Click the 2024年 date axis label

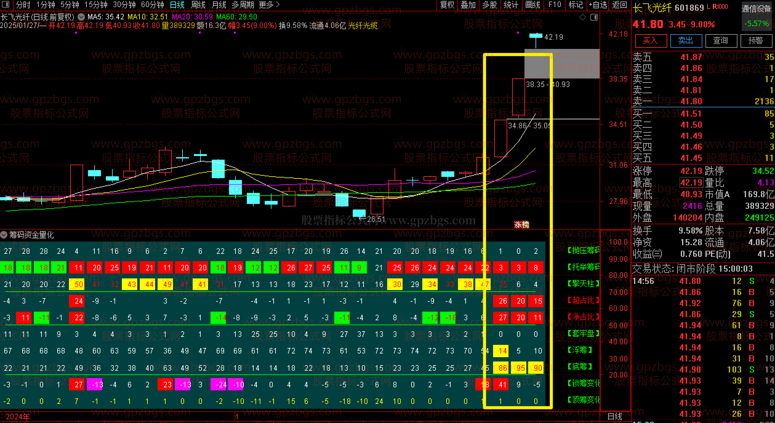coord(18,417)
